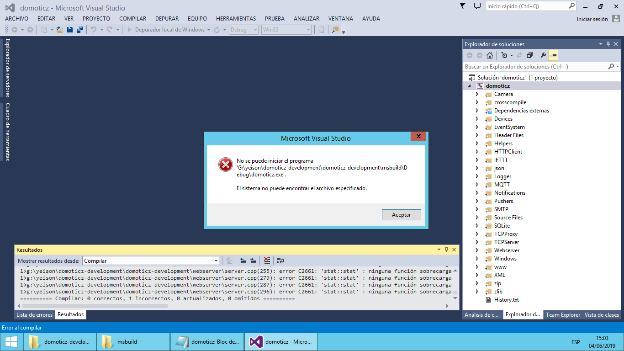Viewport: 624px width, 351px height.
Task: Click the pending changes filter clock icon
Action: (x=504, y=55)
